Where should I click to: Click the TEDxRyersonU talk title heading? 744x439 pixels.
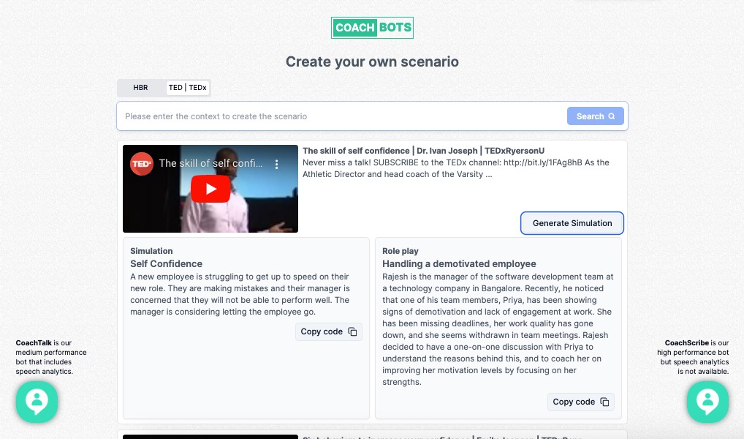(423, 151)
